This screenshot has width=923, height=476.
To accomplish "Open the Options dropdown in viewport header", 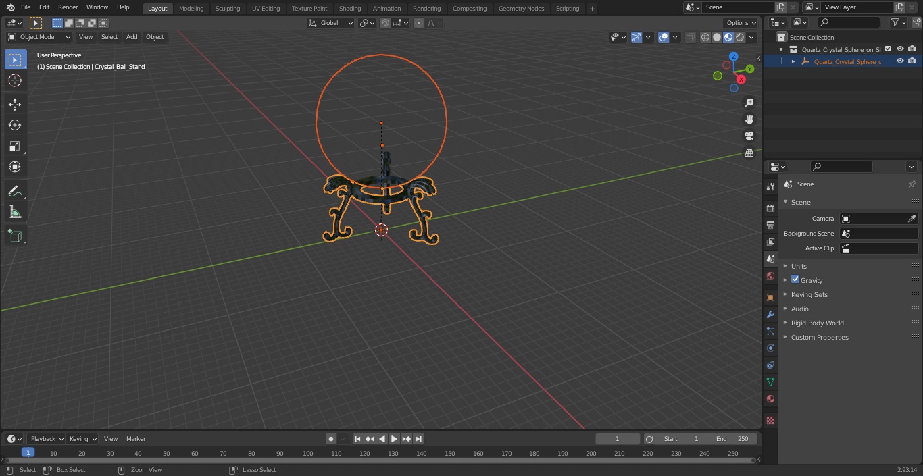I will coord(741,23).
